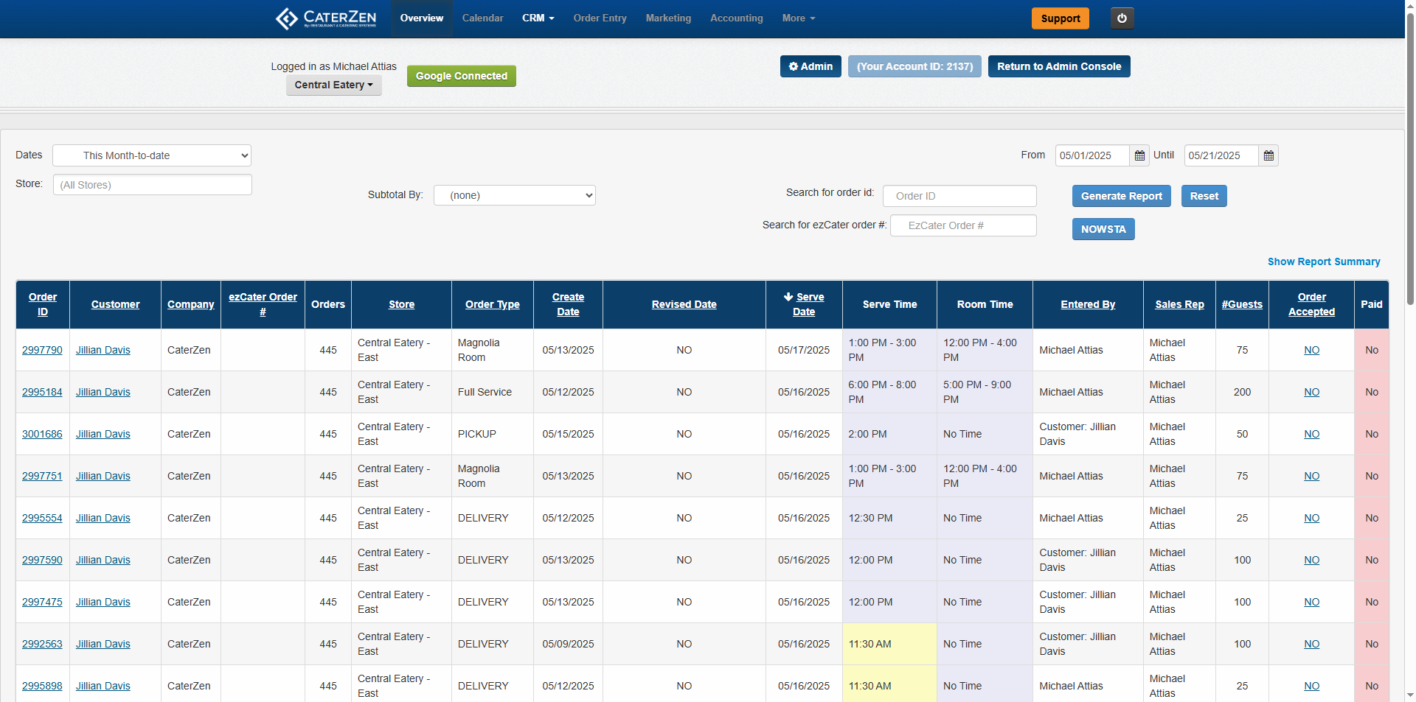Focus the Order ID search field

959,196
